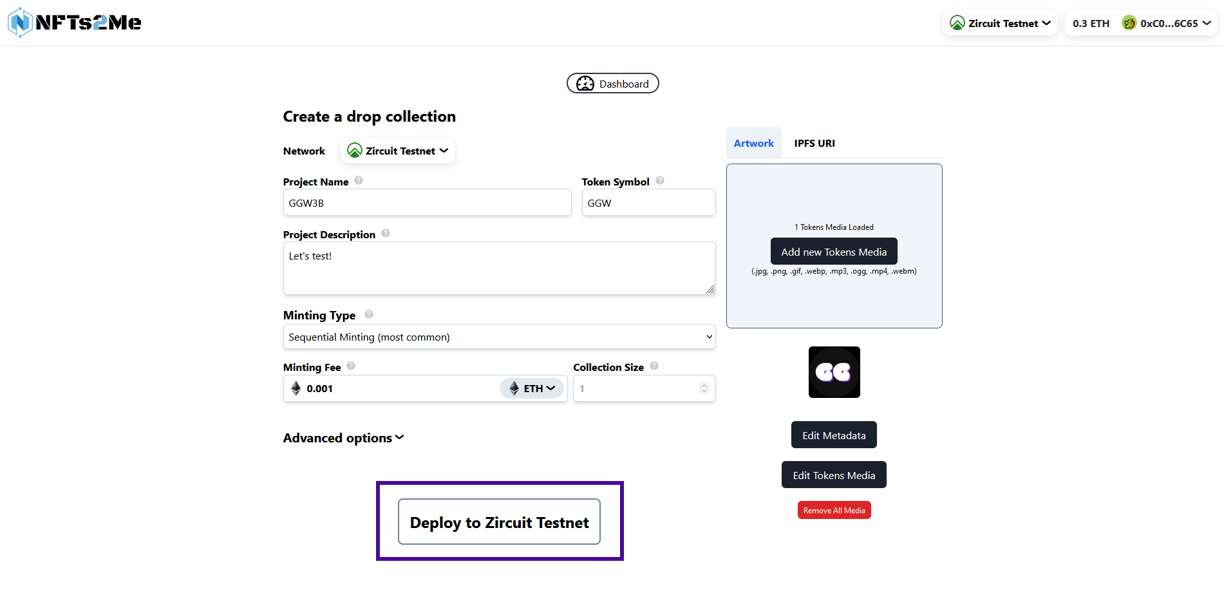Click the Collection Size stepper arrows
Image resolution: width=1224 pixels, height=613 pixels.
coord(704,388)
